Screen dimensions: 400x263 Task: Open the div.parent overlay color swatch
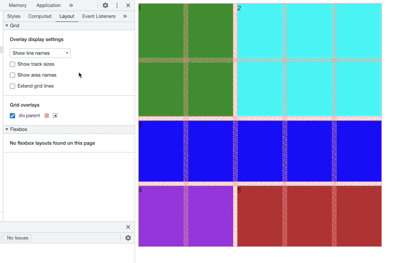point(47,116)
